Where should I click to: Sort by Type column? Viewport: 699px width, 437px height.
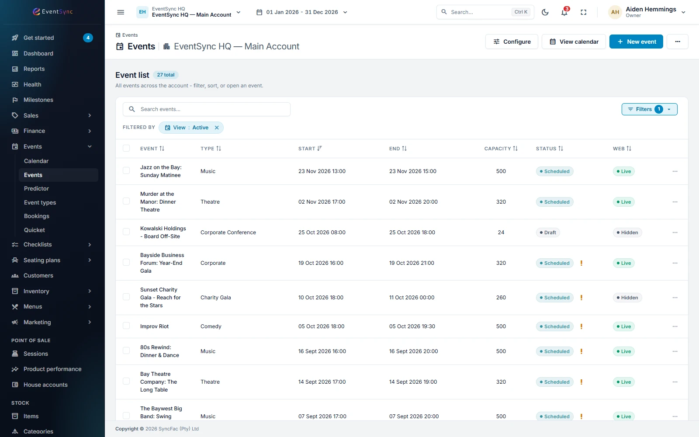coord(211,149)
